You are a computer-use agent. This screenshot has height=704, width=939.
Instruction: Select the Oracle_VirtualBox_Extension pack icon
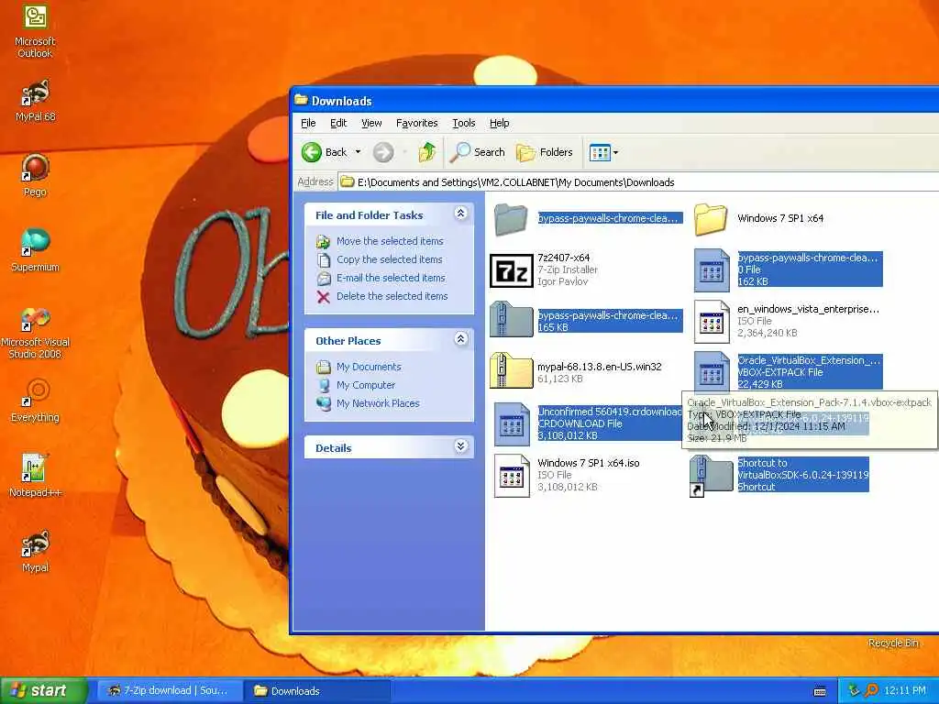coord(712,372)
